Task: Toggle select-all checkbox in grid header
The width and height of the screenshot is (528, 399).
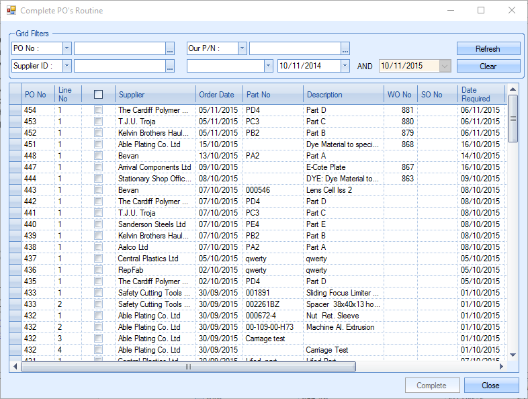Action: tap(99, 95)
